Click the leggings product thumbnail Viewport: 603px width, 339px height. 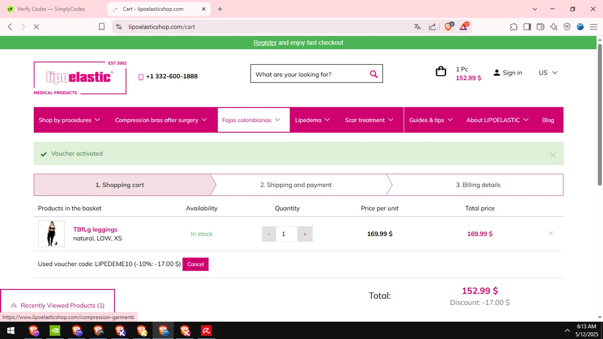tap(51, 234)
